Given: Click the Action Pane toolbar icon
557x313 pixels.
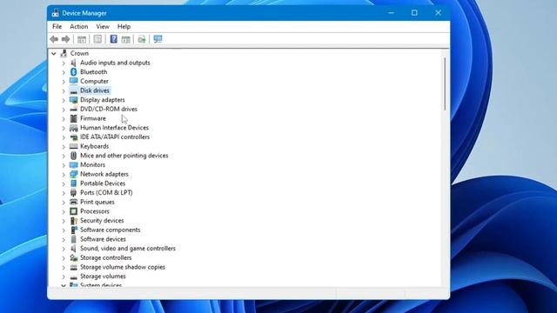Looking at the screenshot, I should (125, 39).
